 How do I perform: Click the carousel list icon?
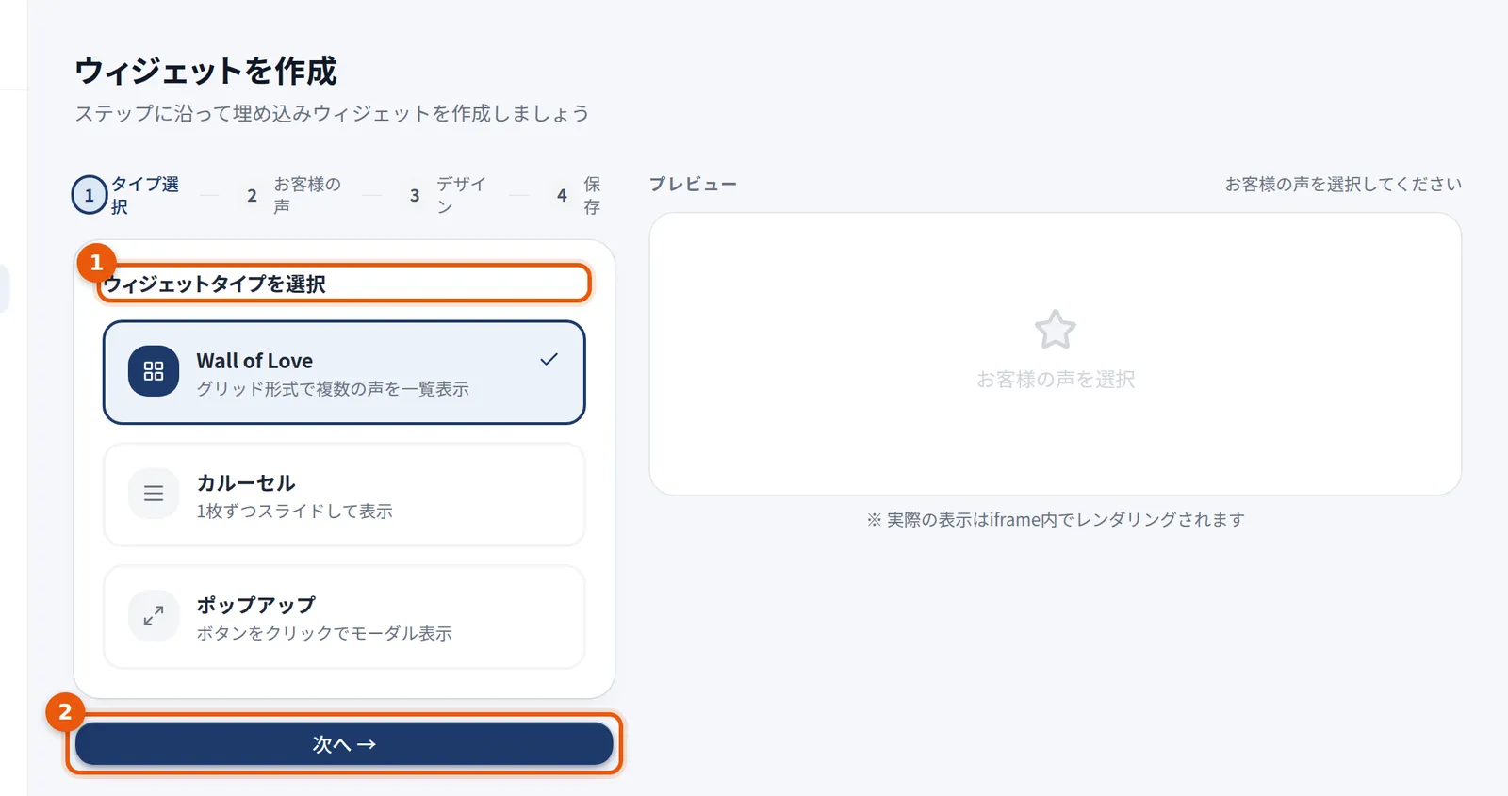[154, 493]
